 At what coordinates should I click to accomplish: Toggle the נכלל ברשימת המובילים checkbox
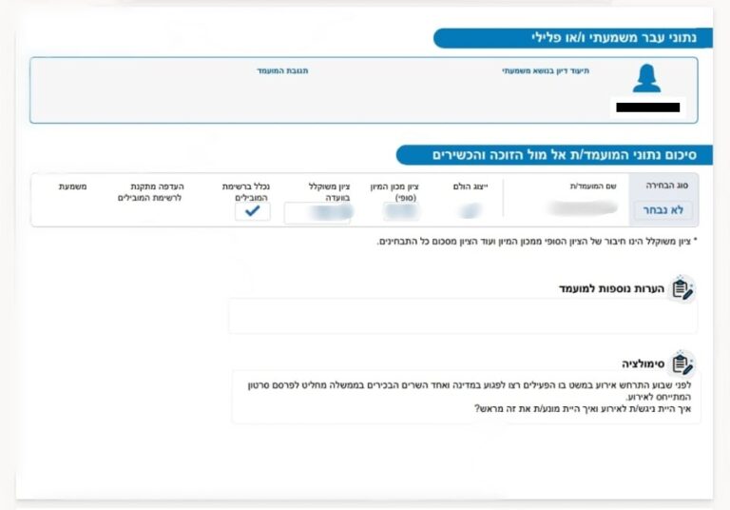(x=252, y=211)
